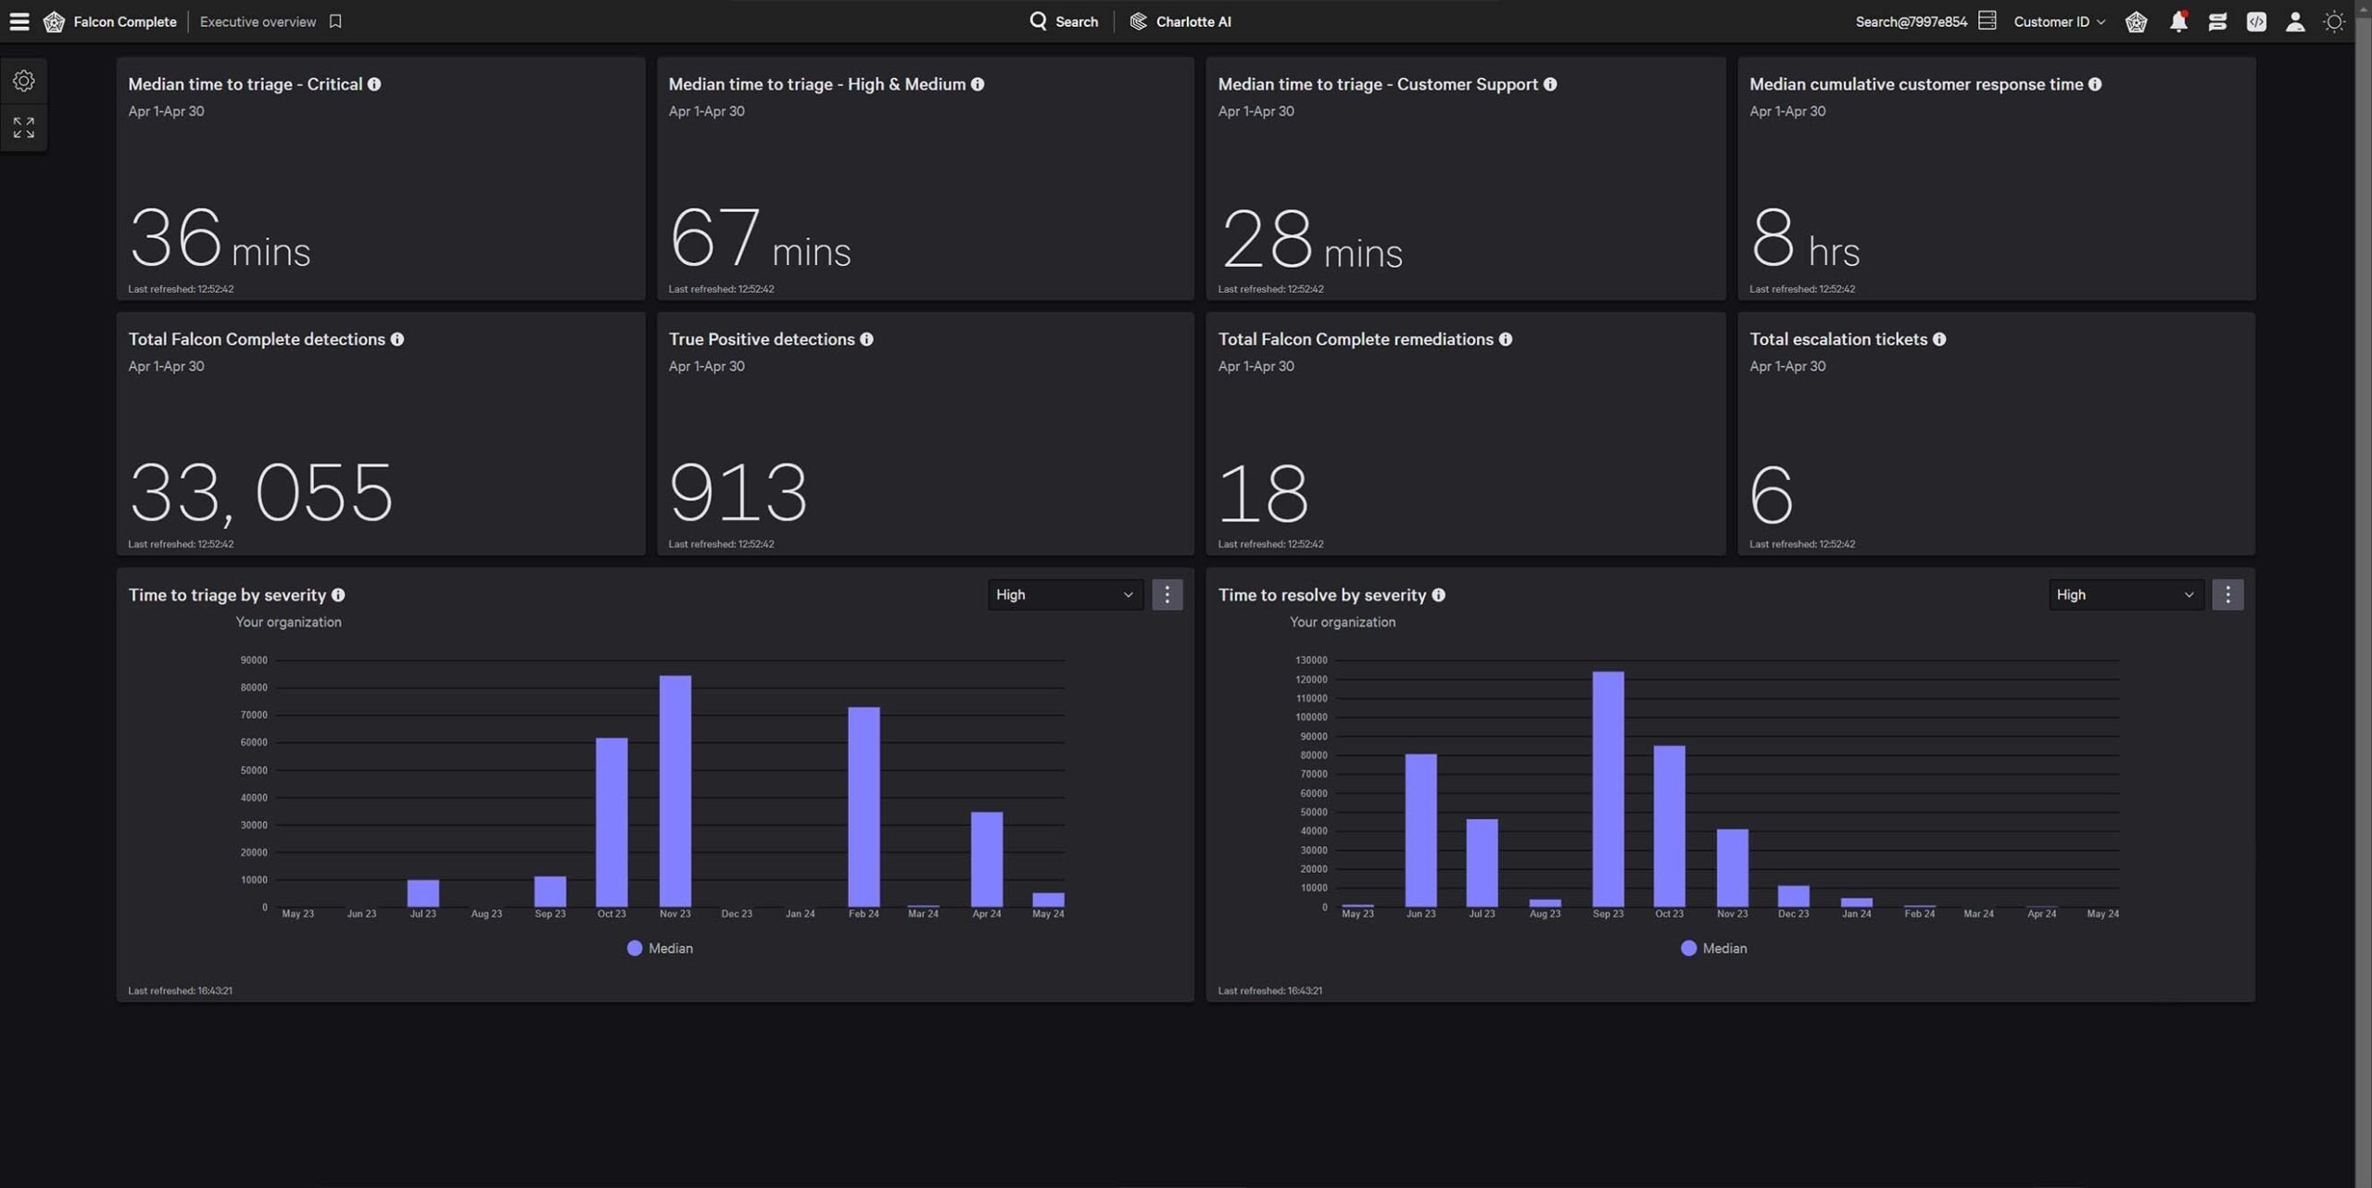Open the notifications bell
Image resolution: width=2372 pixels, height=1188 pixels.
[2178, 21]
